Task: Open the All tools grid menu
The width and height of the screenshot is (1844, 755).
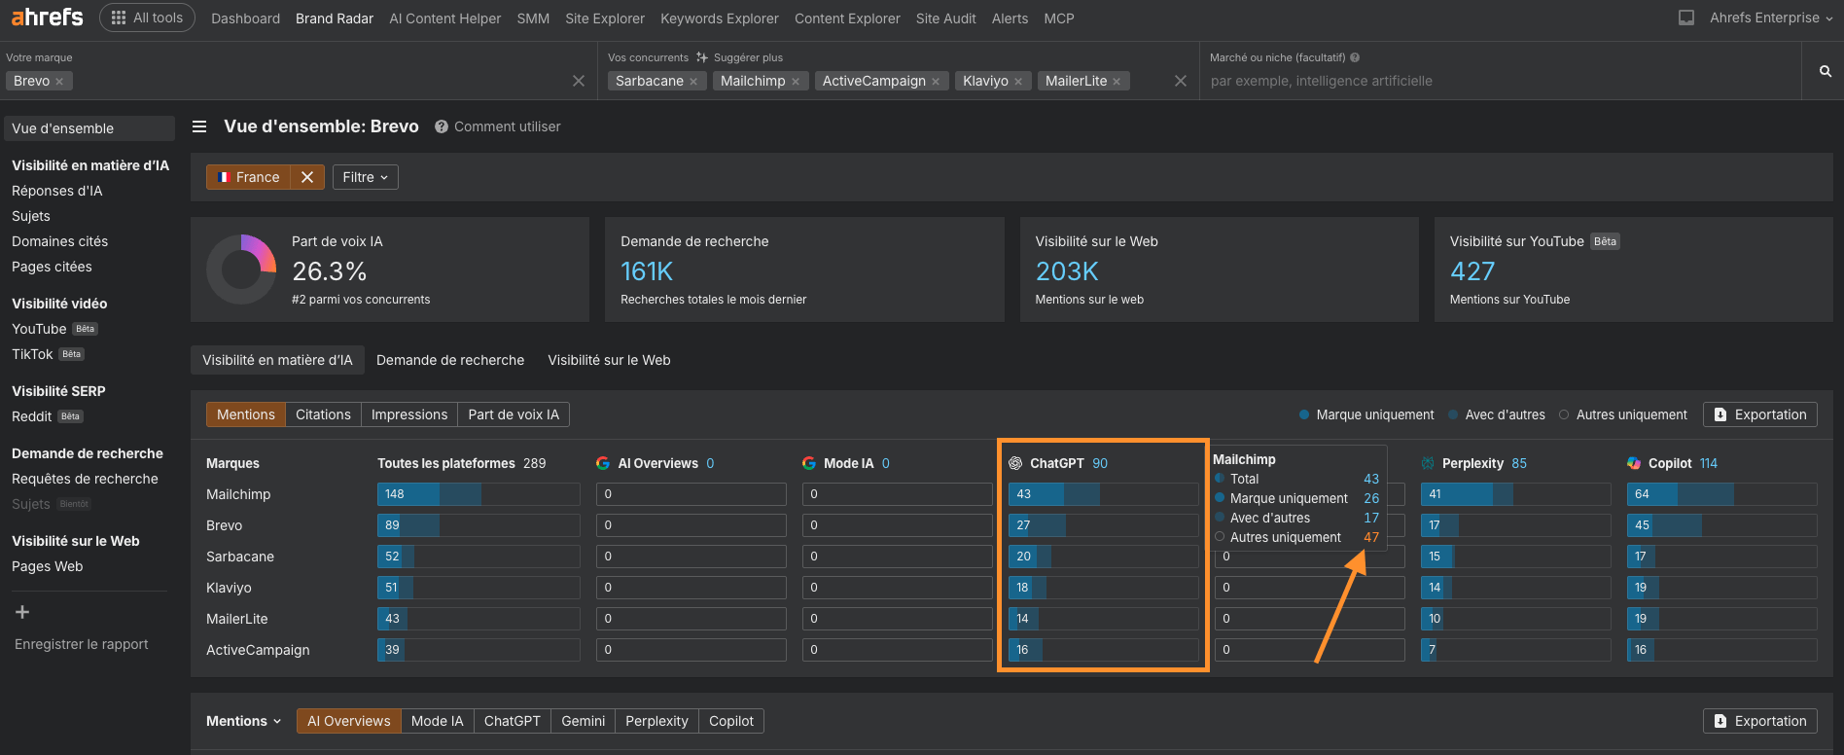Action: (x=147, y=18)
